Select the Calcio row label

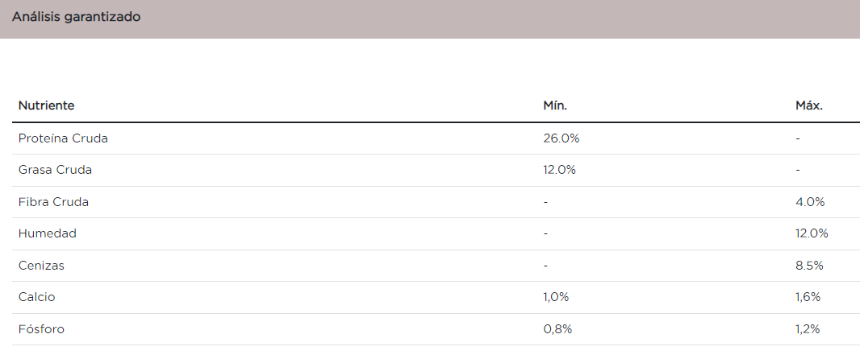pyautogui.click(x=37, y=297)
